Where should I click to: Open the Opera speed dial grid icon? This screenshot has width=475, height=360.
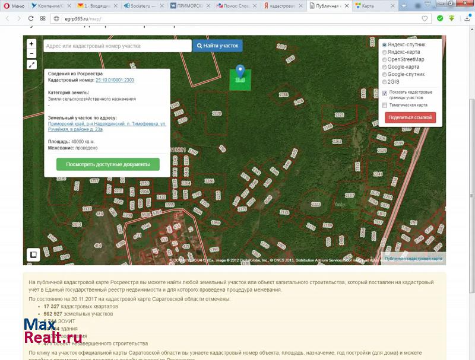(43, 18)
